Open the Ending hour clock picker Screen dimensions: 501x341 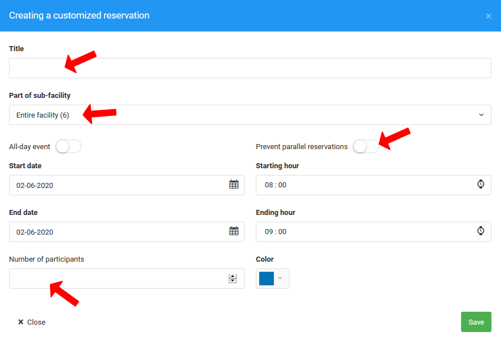pyautogui.click(x=481, y=231)
